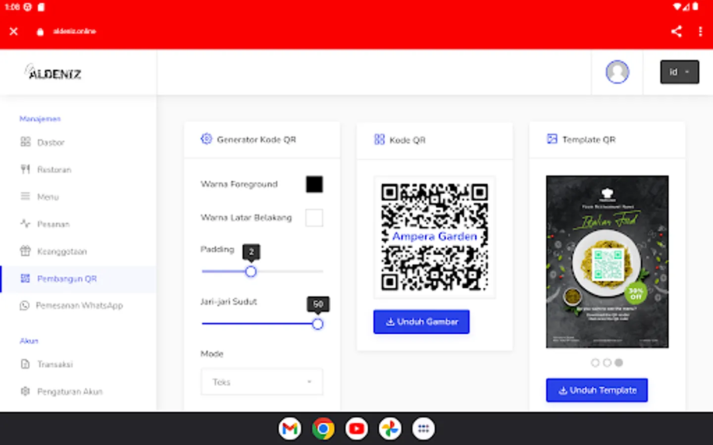Click the Menu list icon in sidebar
Viewport: 713px width, 445px height.
25,197
